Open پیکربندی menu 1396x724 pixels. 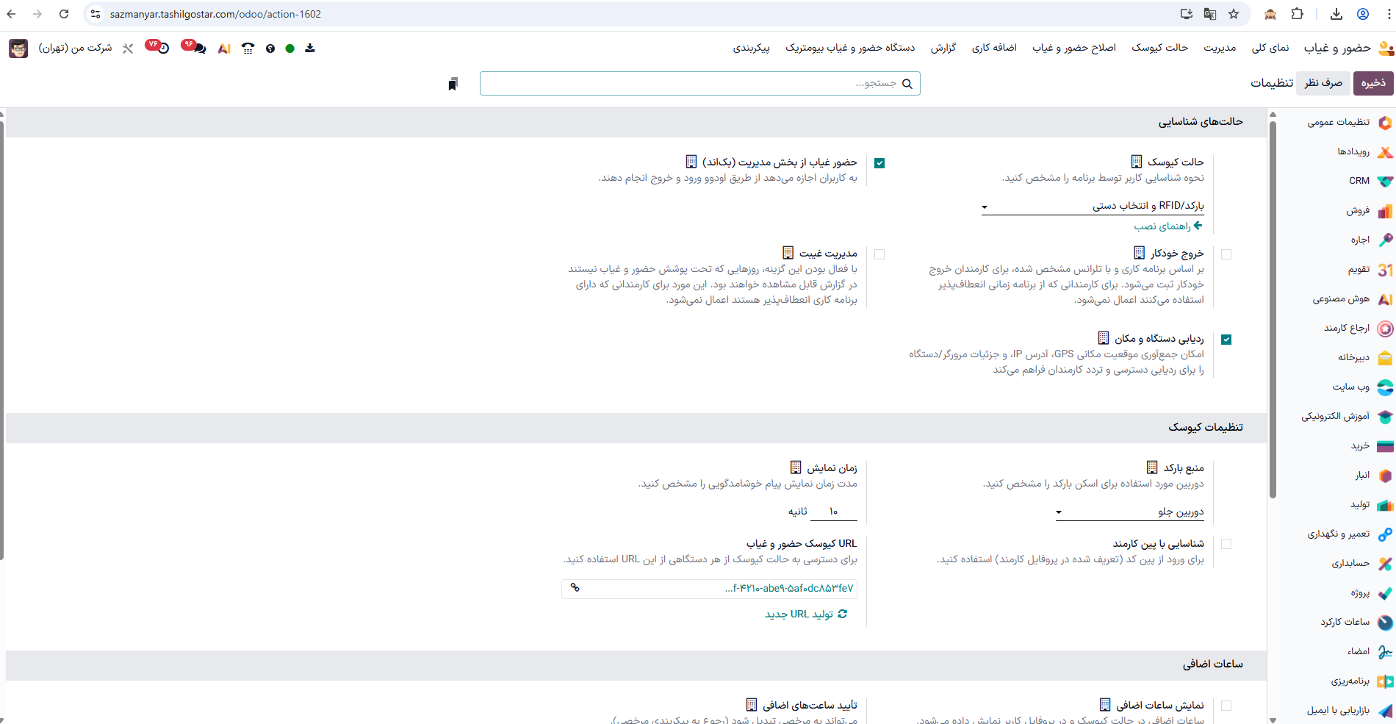[751, 48]
